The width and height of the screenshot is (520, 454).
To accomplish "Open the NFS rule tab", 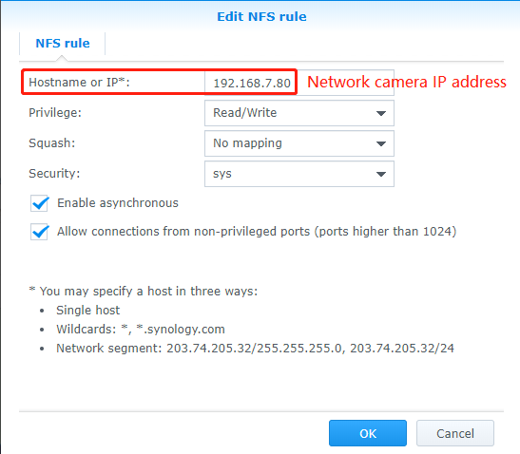I will pyautogui.click(x=63, y=44).
